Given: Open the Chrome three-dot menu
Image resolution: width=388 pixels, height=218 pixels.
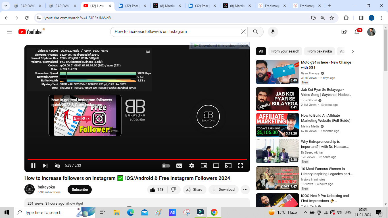Looking at the screenshot, I should [381, 18].
